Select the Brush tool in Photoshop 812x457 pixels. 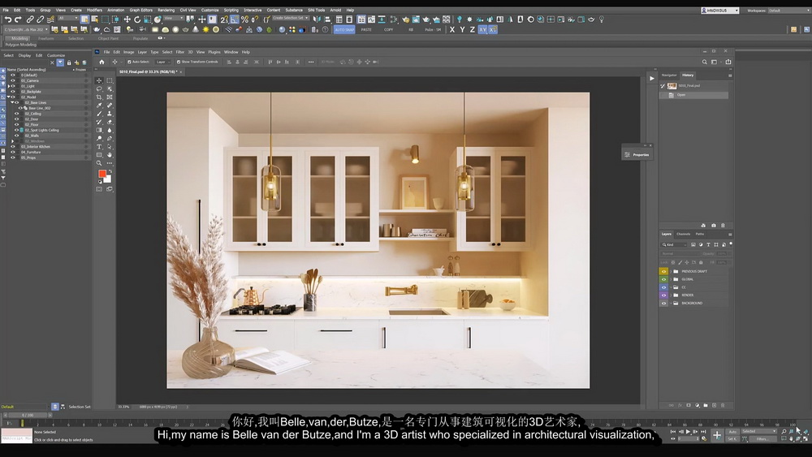pos(99,114)
